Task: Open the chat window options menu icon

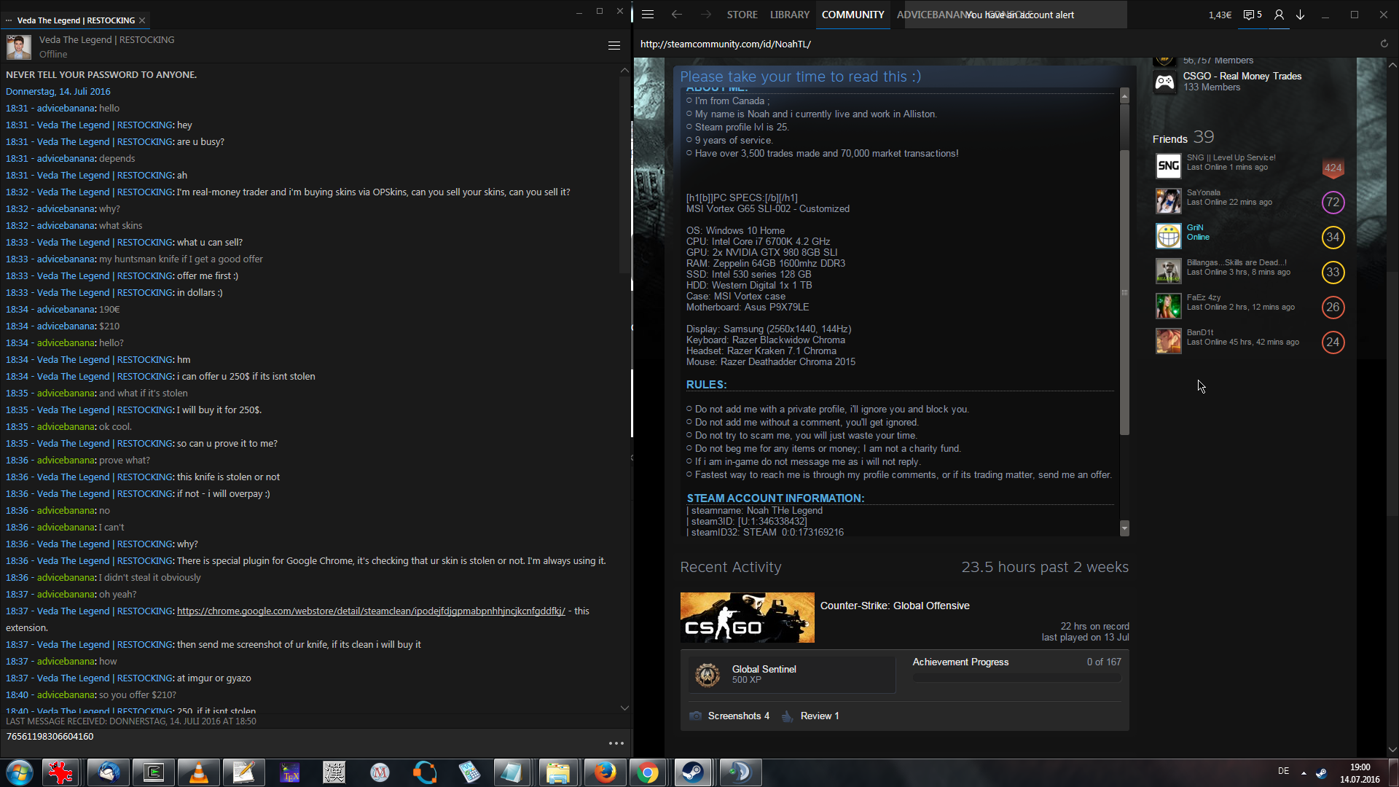Action: (x=614, y=46)
